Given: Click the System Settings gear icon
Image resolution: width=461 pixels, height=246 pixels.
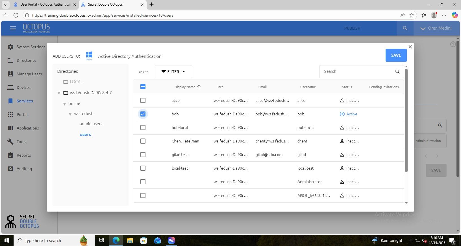Looking at the screenshot, I should 10,47.
